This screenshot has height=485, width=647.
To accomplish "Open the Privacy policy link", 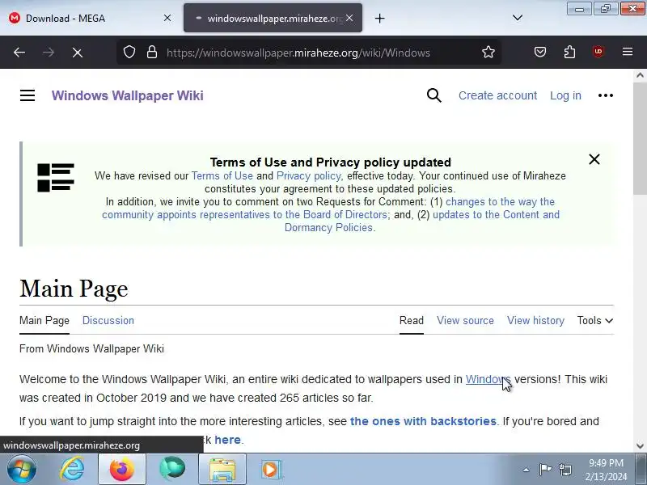I will click(309, 175).
